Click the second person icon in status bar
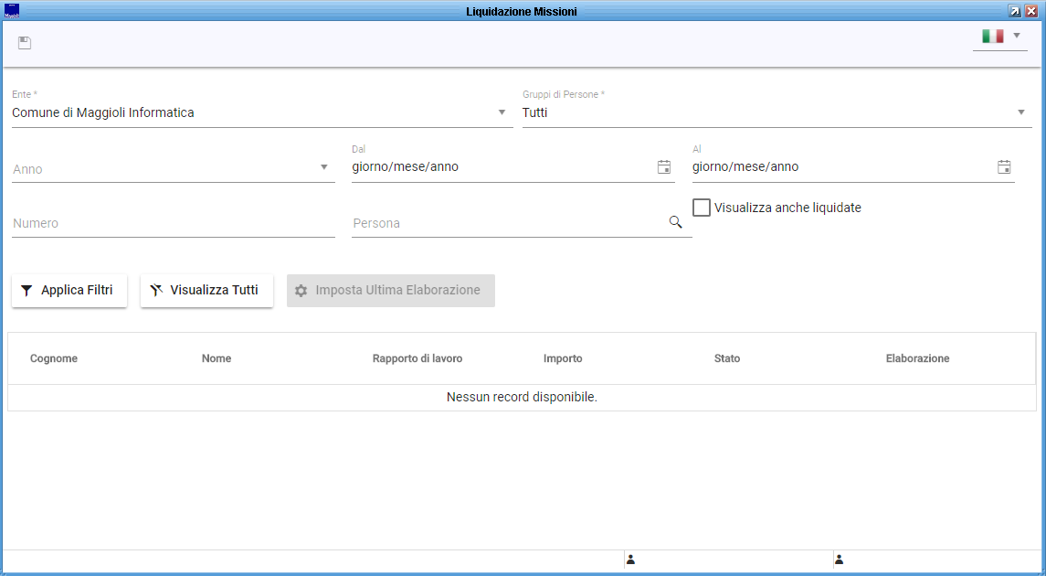Viewport: 1046px width, 576px height. (839, 560)
